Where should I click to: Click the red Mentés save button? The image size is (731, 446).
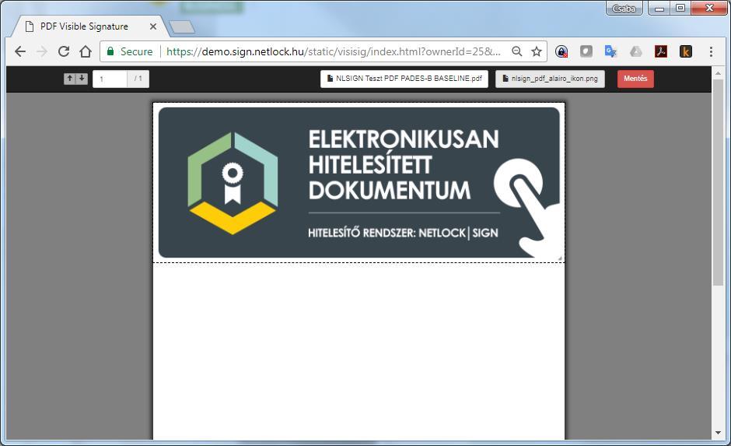635,79
